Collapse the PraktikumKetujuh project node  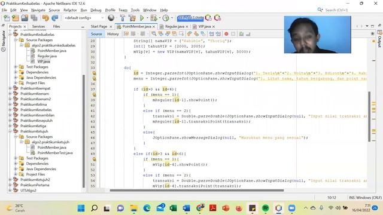pos(10,131)
